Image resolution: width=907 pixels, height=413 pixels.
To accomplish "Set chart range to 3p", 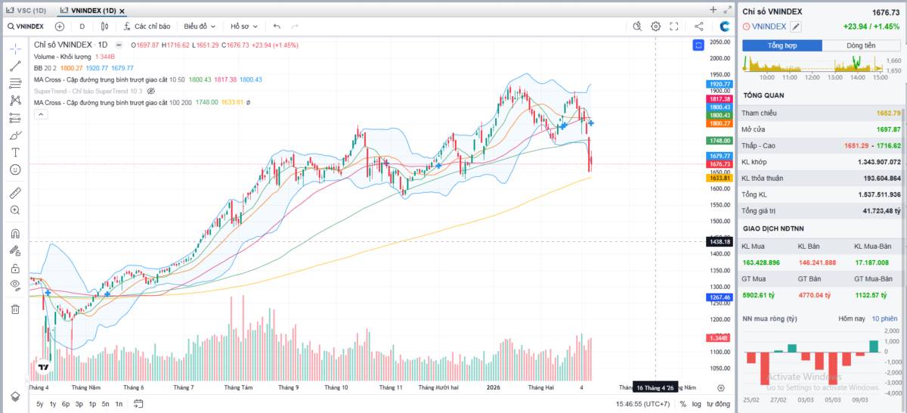I will (79, 404).
